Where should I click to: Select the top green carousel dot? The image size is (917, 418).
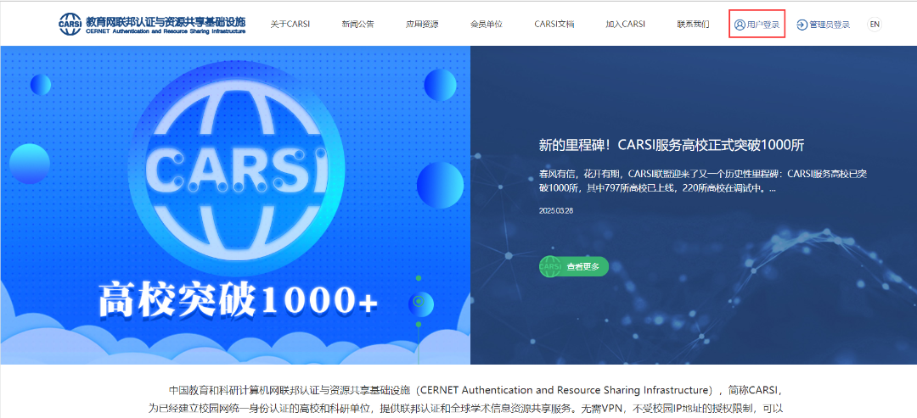click(418, 278)
